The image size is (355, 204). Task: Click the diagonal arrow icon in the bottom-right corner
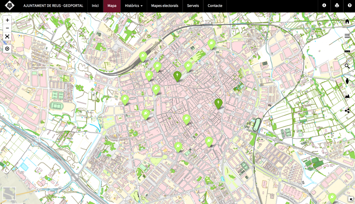coord(351,200)
